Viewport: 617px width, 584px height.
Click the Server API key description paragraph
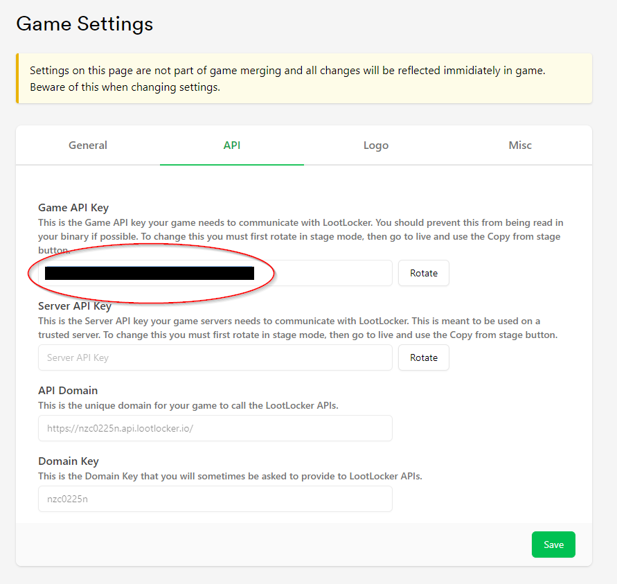[298, 328]
